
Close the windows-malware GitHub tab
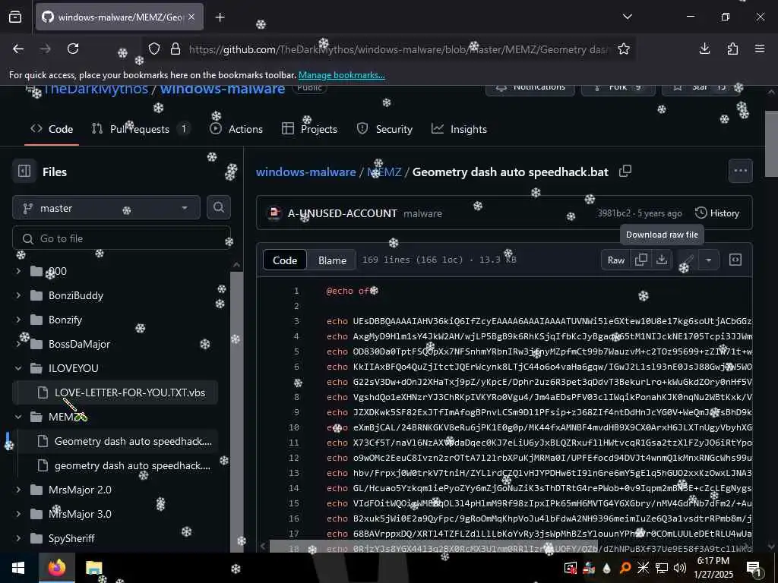(x=191, y=17)
